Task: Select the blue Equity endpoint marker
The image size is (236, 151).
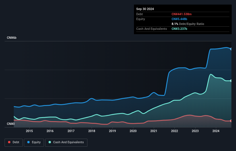Action: point(231,49)
